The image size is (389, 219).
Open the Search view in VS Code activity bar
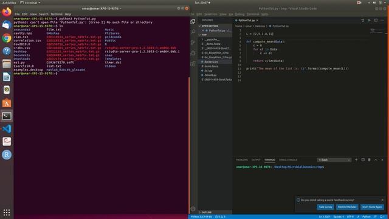coord(193,32)
